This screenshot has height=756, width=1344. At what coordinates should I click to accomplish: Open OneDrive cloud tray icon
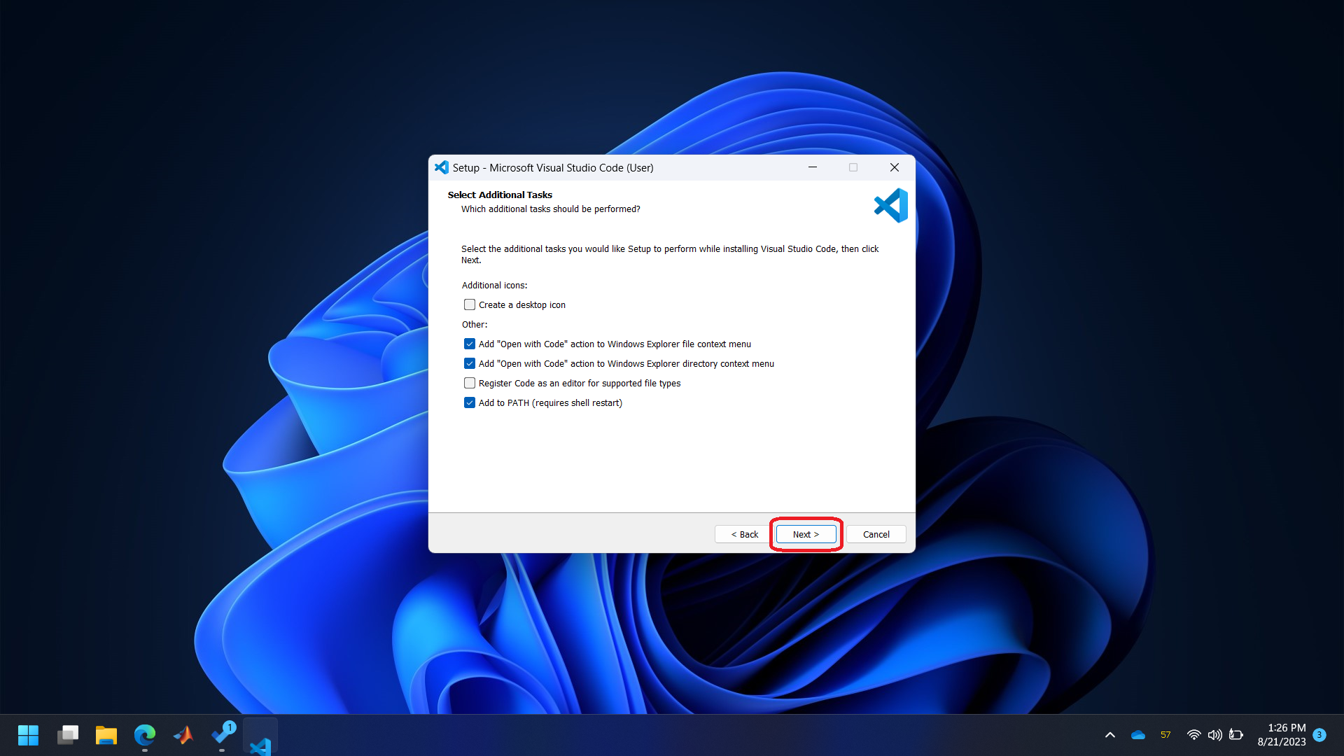click(x=1138, y=735)
